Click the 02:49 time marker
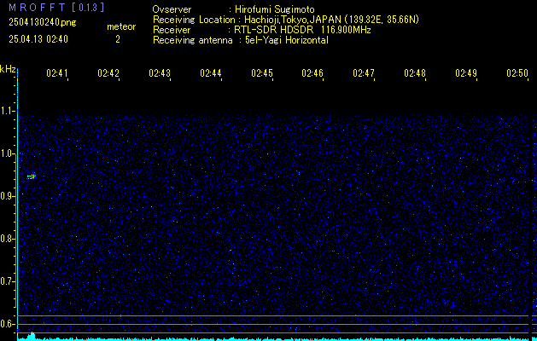Image resolution: width=537 pixels, height=341 pixels. coord(466,73)
